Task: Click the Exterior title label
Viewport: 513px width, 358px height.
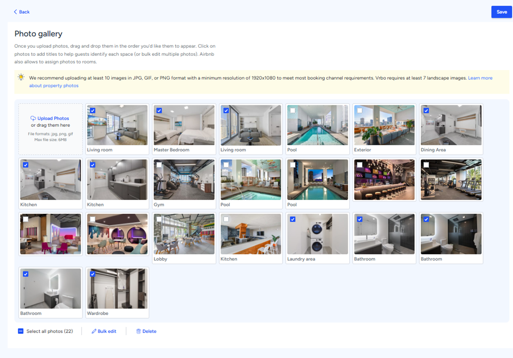Action: click(362, 150)
